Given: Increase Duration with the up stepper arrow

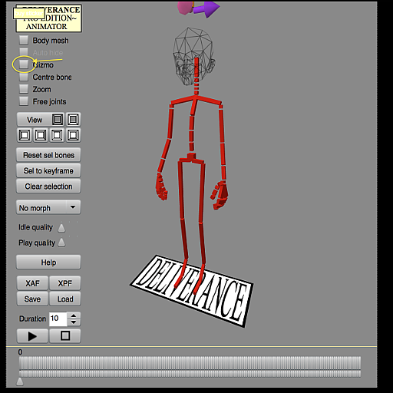Looking at the screenshot, I should coord(74,315).
